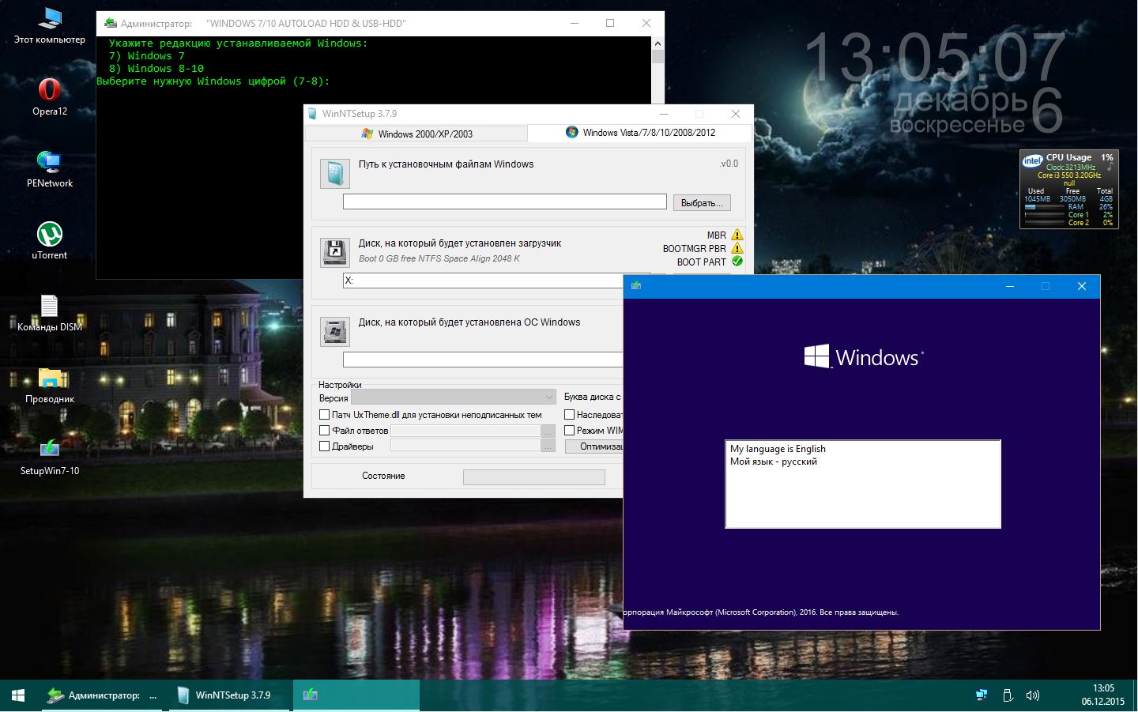Click the Состояние progress bar
This screenshot has width=1138, height=712.
pyautogui.click(x=534, y=477)
